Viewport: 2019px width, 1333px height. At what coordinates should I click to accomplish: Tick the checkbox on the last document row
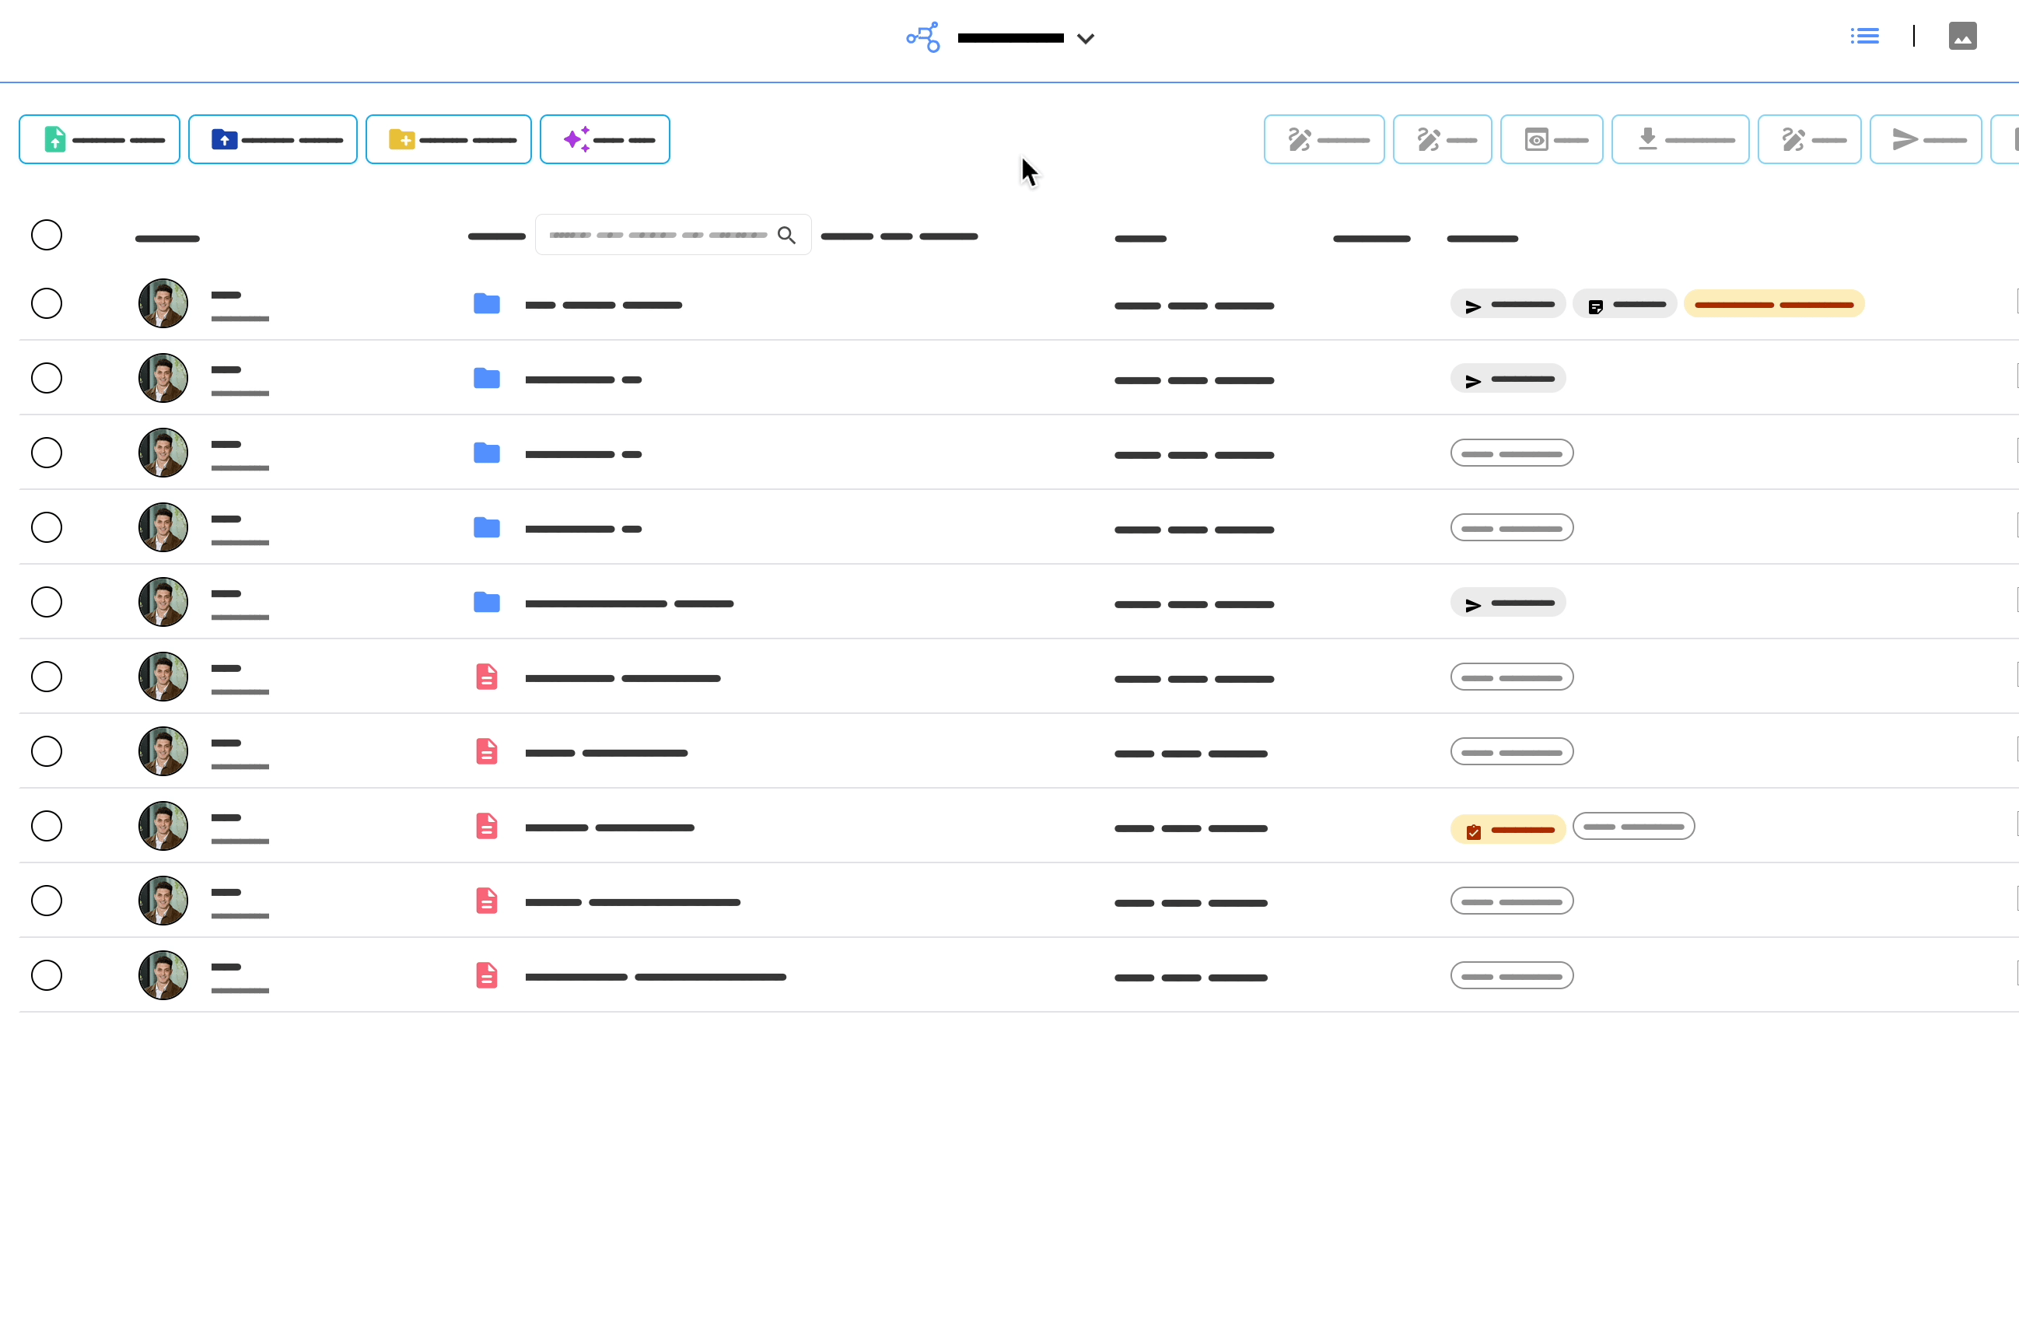[46, 975]
